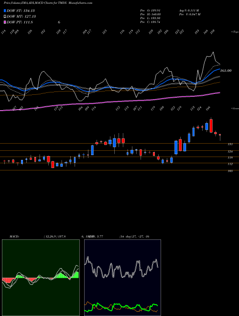Screen dimensions: 239x316
Task: Click the 'Pre L: 133.50' value
Action: click(150, 18)
